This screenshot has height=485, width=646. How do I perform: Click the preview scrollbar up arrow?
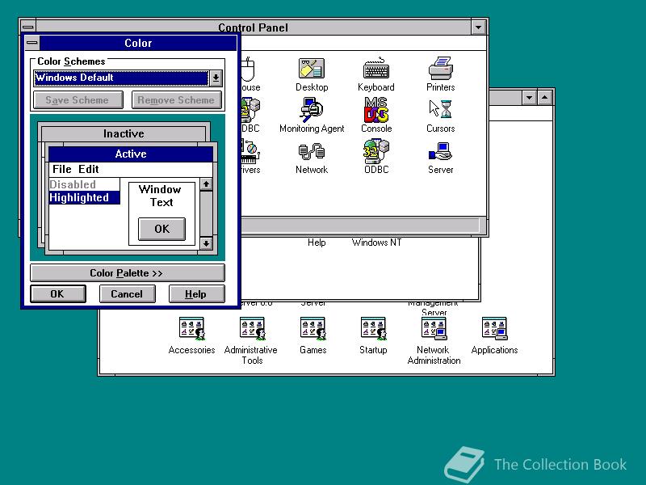pyautogui.click(x=206, y=184)
